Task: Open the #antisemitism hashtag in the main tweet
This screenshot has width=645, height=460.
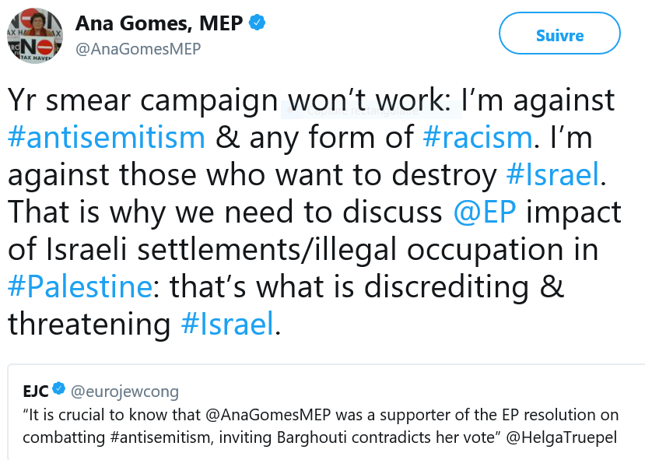Action: 107,138
